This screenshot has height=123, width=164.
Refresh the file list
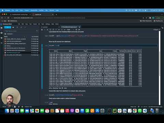[x=21, y=27]
